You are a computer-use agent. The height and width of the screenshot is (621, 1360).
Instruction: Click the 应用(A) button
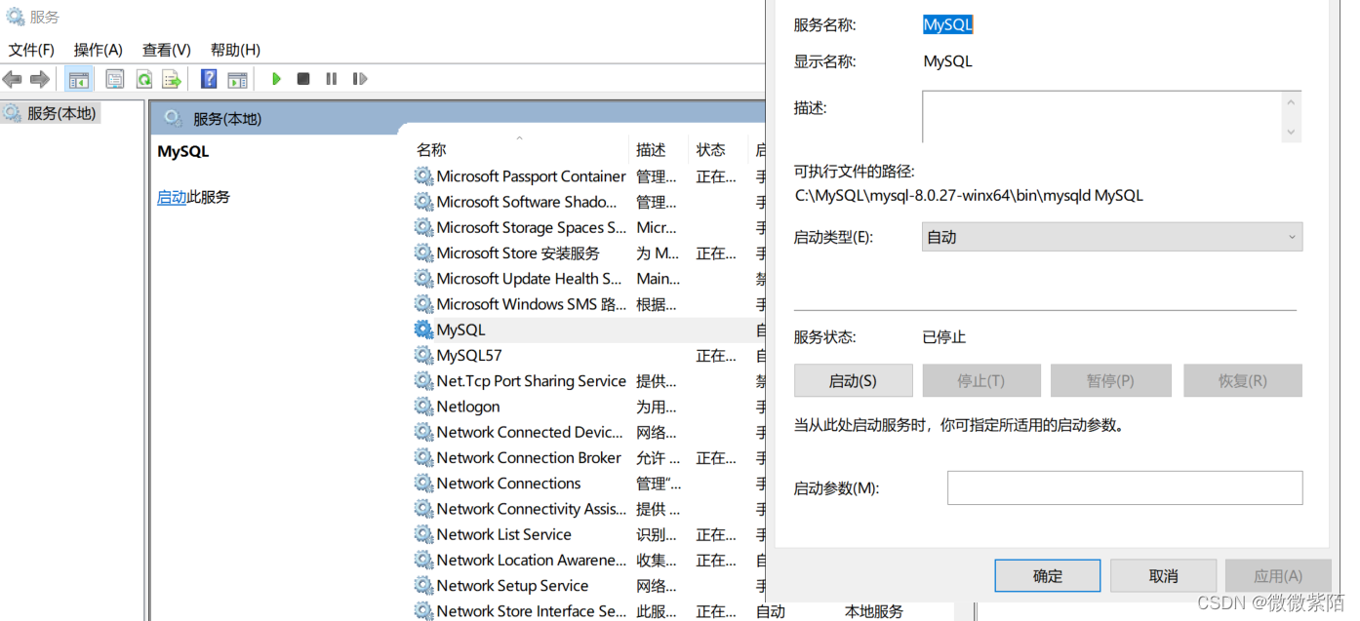pyautogui.click(x=1278, y=576)
